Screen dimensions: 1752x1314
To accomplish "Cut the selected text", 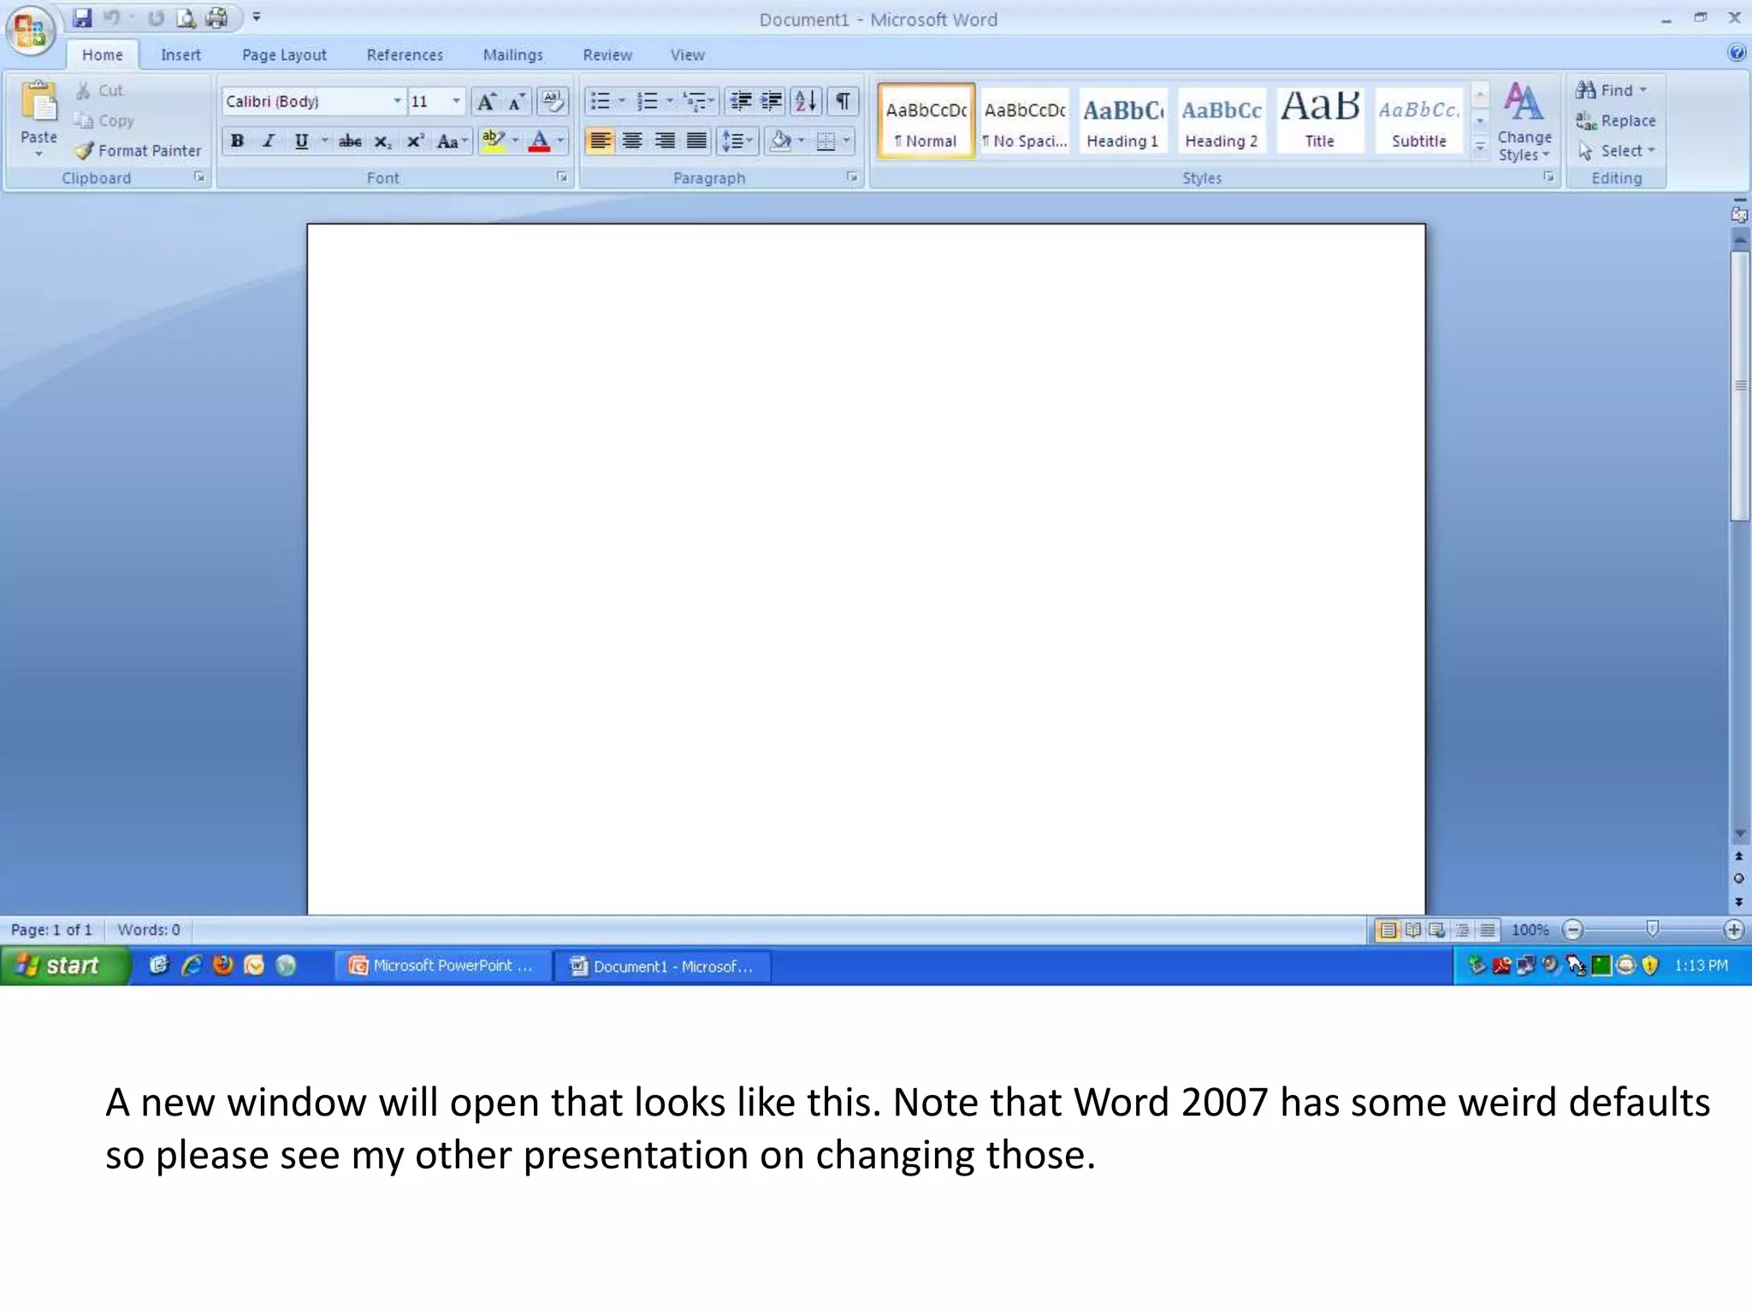I will click(x=99, y=91).
